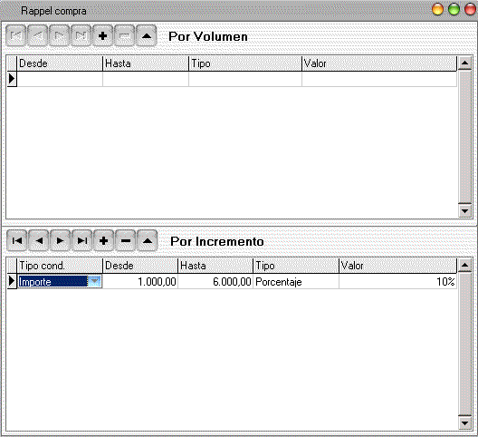The width and height of the screenshot is (478, 437).
Task: Click the Valor column header in Por Volumen
Action: pos(379,63)
